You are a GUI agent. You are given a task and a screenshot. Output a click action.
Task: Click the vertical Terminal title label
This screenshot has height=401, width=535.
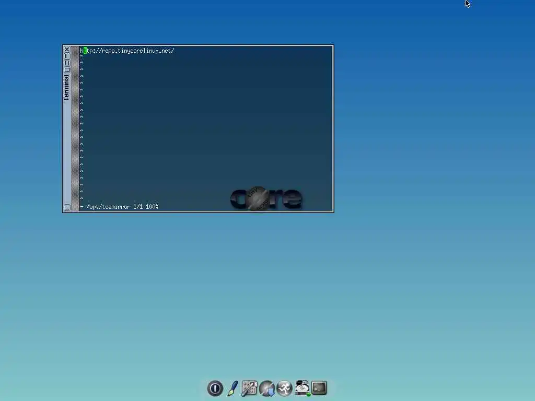click(x=66, y=88)
